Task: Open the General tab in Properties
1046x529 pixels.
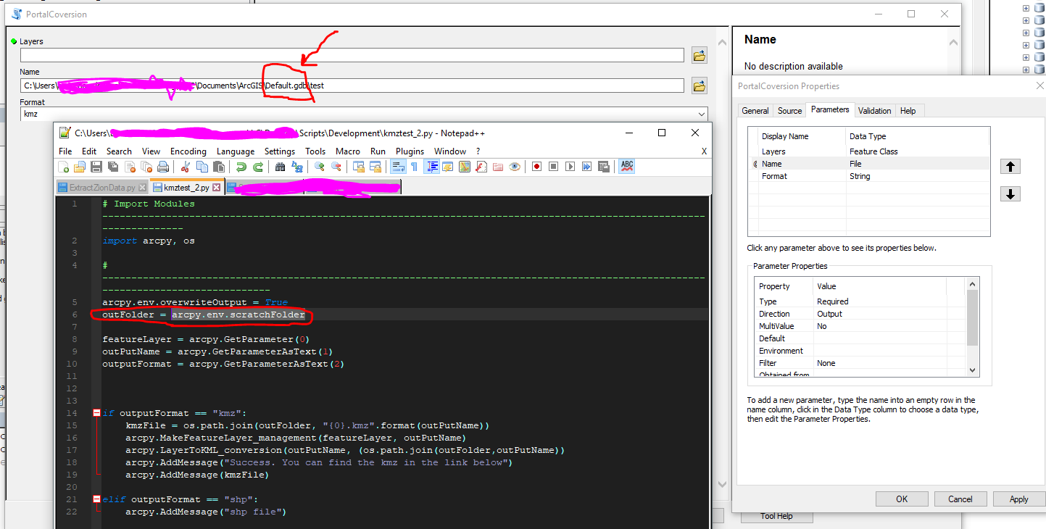Action: click(755, 111)
